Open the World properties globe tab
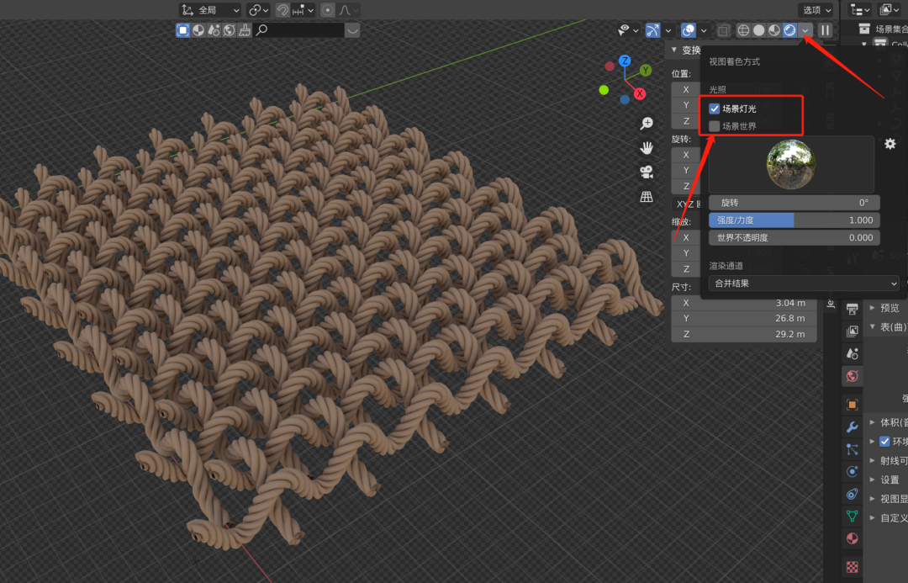Screen dimensions: 908x583 click(x=852, y=376)
